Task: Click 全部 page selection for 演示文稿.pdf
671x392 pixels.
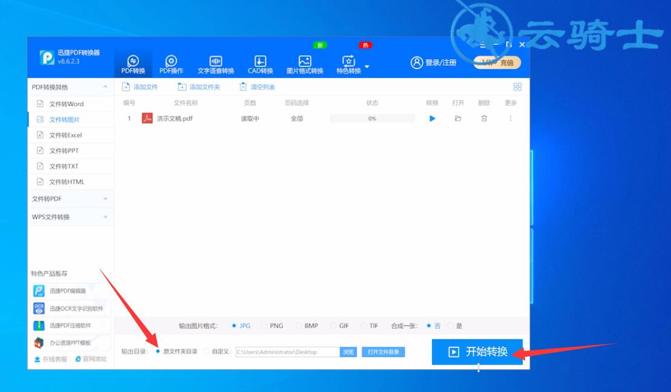Action: point(297,118)
